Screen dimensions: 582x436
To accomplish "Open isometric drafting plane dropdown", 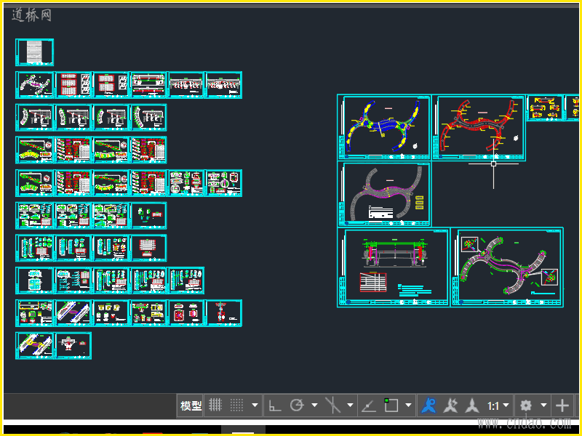I will click(350, 405).
